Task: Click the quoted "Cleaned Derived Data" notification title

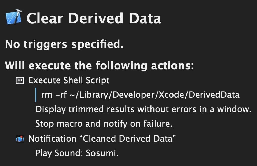Action: click(x=129, y=139)
